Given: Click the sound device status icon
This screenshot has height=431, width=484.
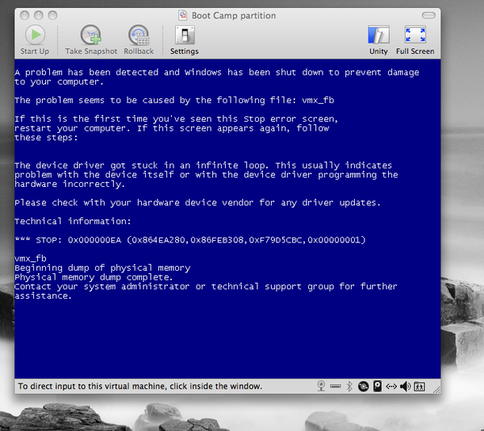Looking at the screenshot, I should [405, 386].
